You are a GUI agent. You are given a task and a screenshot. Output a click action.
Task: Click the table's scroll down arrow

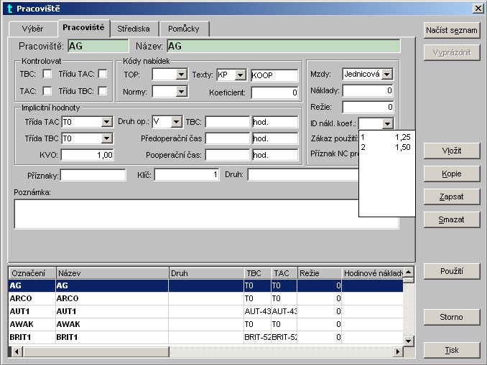[x=409, y=341]
